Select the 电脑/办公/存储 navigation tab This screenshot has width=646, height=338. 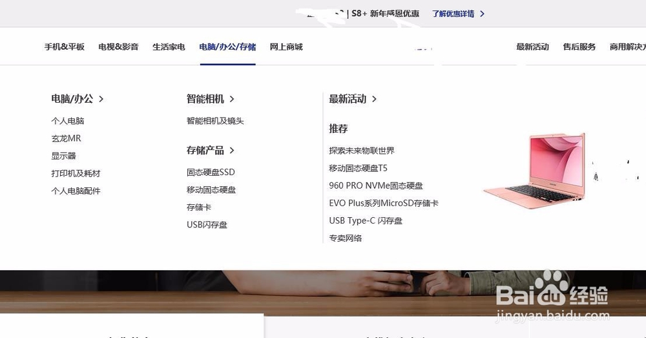pyautogui.click(x=227, y=47)
